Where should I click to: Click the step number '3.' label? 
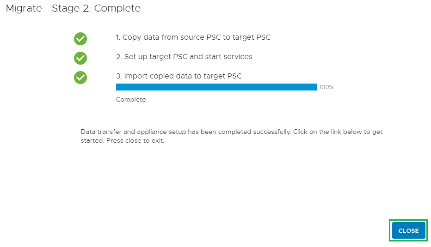(119, 76)
